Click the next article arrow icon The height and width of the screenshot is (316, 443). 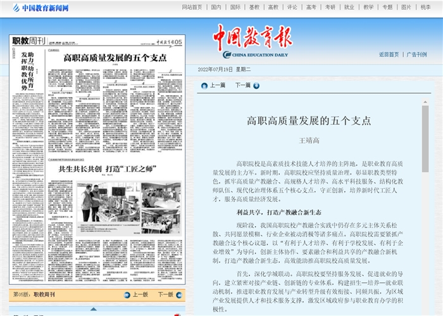(x=256, y=85)
